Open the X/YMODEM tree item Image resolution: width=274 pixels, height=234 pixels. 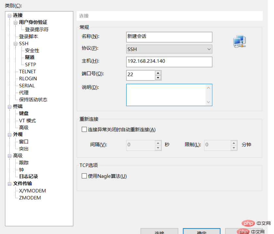[x=32, y=190]
